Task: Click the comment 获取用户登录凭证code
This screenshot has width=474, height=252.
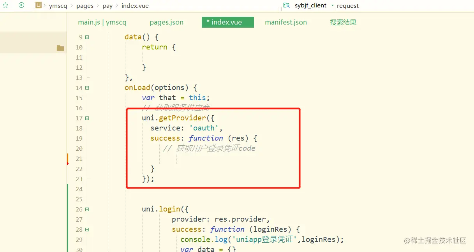Action: [x=209, y=148]
